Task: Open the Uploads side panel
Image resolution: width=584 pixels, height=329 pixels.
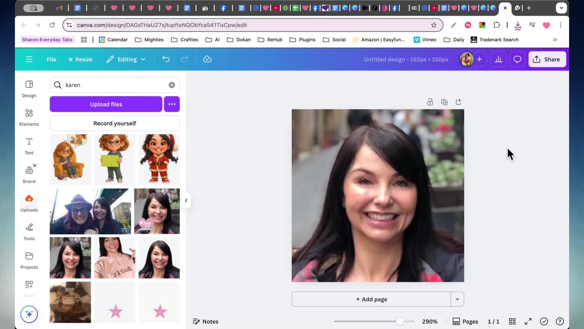Action: [x=29, y=203]
